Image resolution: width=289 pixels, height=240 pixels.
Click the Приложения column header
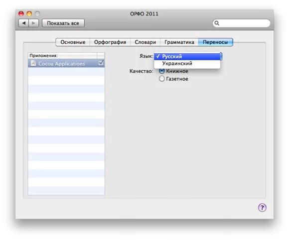coord(62,55)
